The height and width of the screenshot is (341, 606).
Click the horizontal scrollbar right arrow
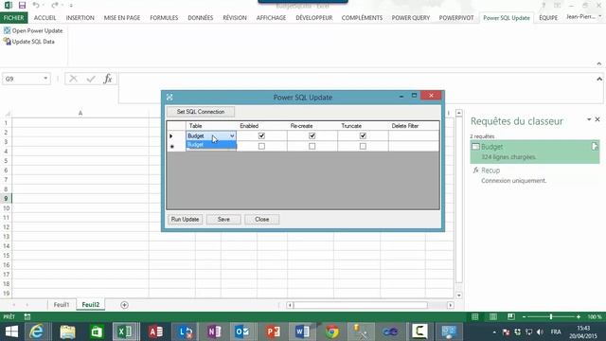coord(451,305)
